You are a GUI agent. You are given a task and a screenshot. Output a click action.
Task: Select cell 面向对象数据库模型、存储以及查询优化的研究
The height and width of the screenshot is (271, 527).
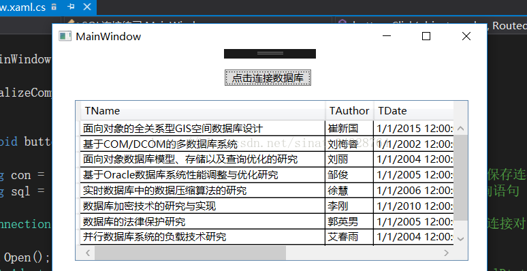203,159
